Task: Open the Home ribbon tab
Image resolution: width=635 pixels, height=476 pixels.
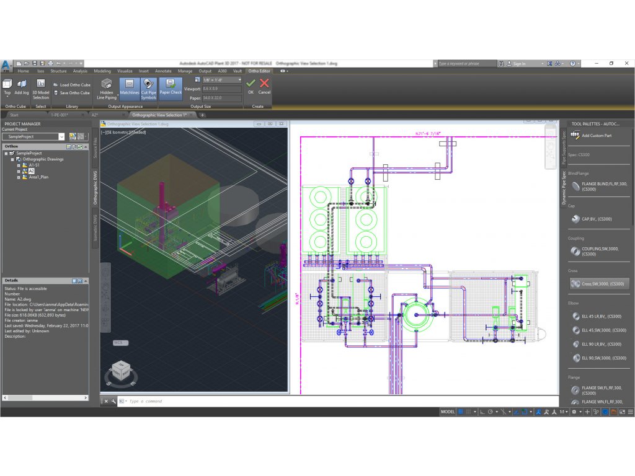Action: 23,71
